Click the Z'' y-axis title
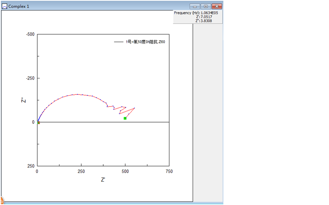This screenshot has height=205, width=329. [x=23, y=100]
